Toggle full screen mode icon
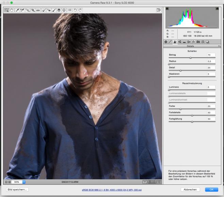The height and width of the screenshot is (197, 224). [x=158, y=10]
